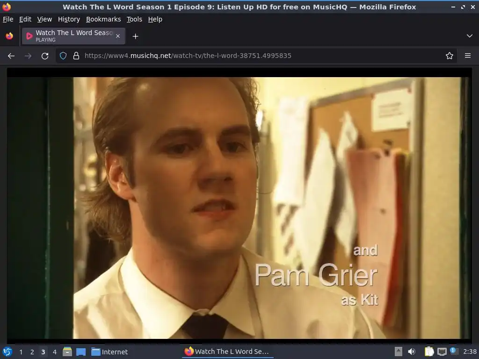
Task: Switch to workspace 1
Action: pos(21,352)
